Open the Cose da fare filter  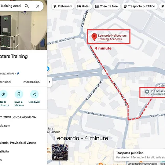coord(107,6)
